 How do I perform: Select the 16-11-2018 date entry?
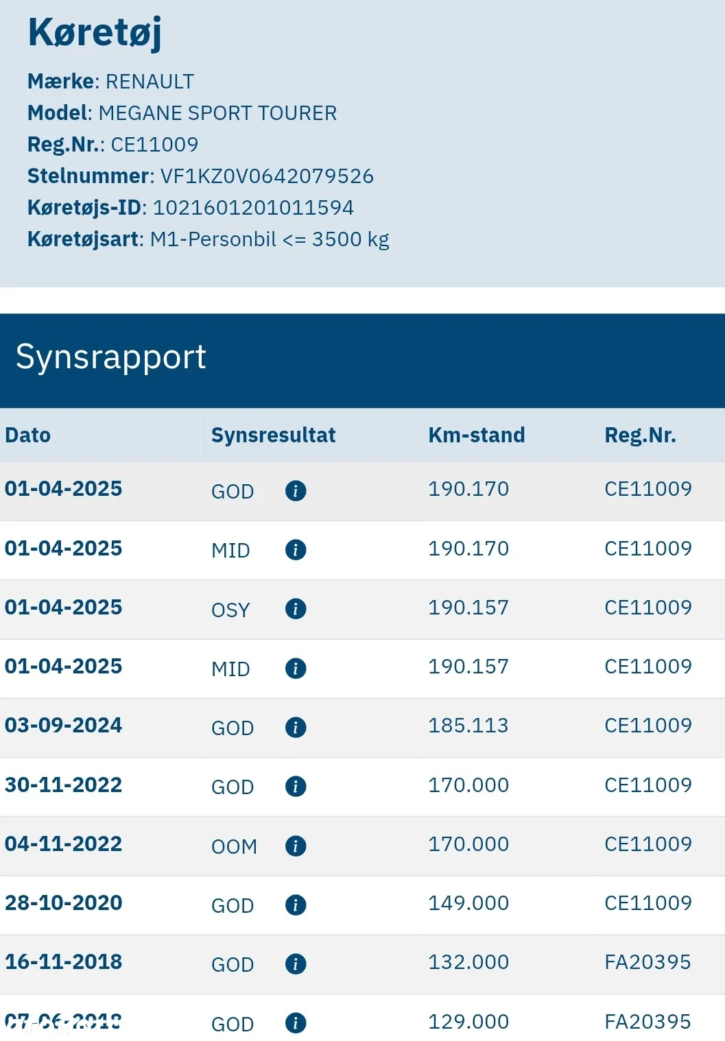pyautogui.click(x=64, y=961)
